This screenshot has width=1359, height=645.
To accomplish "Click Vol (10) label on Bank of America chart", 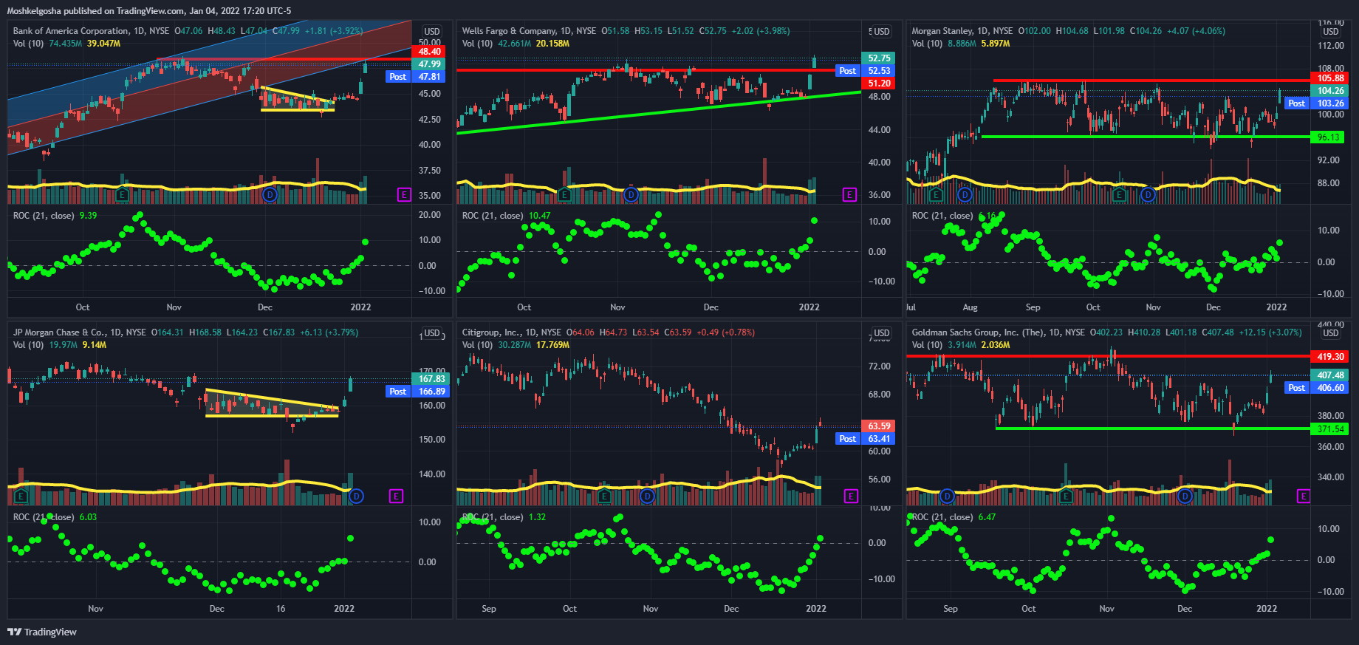I will tap(28, 44).
